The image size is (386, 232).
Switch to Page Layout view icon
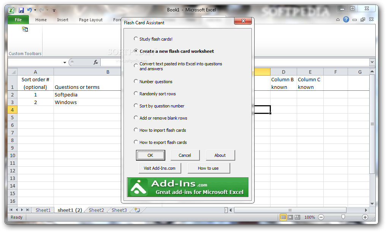[x=290, y=217]
